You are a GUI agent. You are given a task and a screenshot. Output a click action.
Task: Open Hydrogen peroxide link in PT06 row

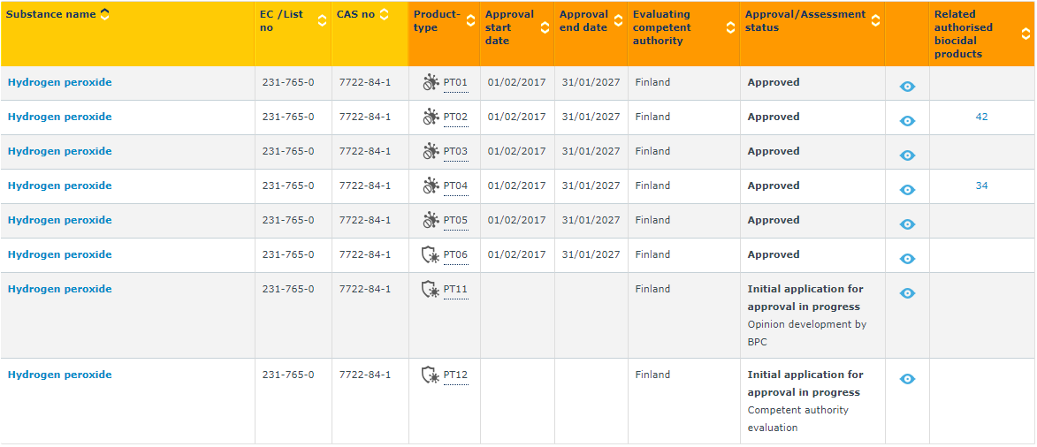coord(60,254)
